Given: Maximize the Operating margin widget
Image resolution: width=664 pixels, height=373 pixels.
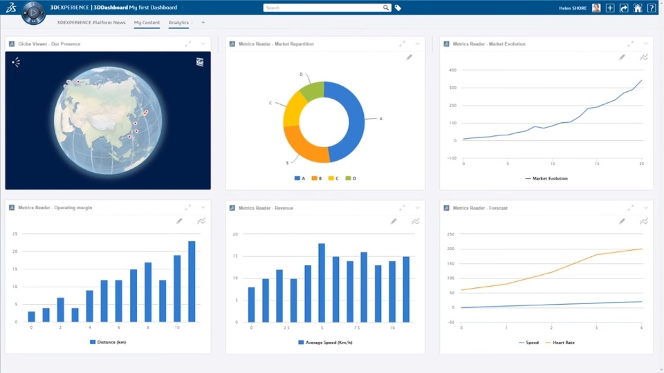Looking at the screenshot, I should tap(188, 207).
